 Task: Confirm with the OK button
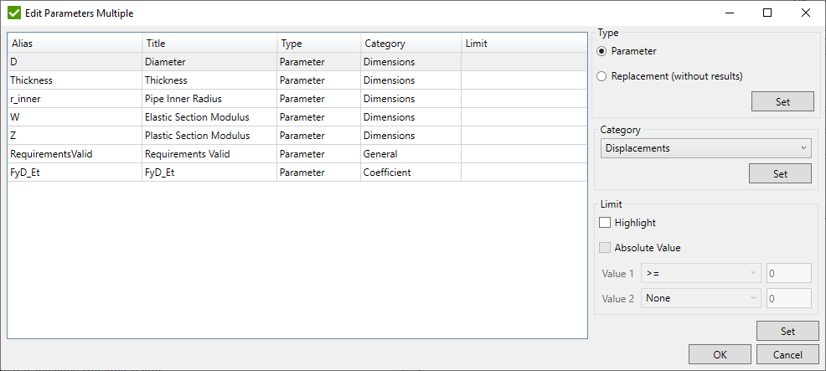point(720,354)
